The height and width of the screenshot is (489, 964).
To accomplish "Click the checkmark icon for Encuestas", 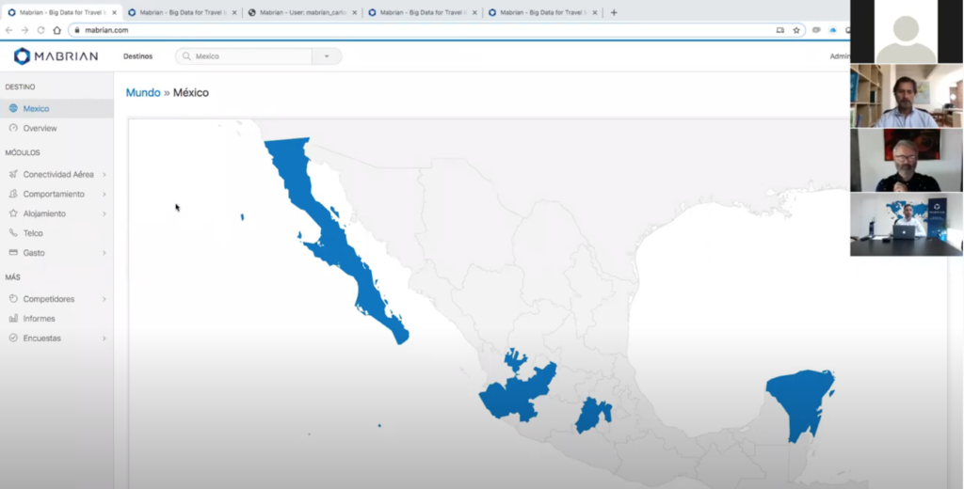I will 13,339.
